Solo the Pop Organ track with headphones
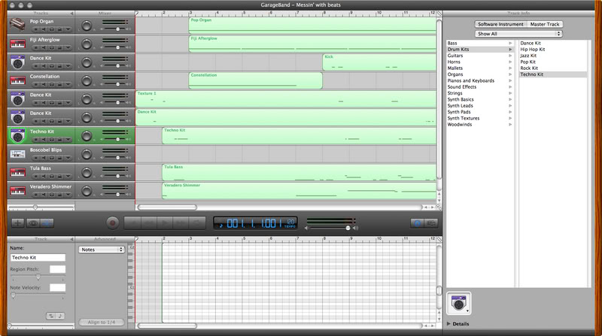The height and width of the screenshot is (336, 602). pyautogui.click(x=52, y=29)
